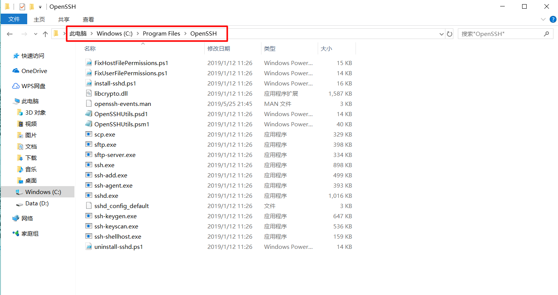Go up one folder level arrow
Screen dimensions: 558x295
point(45,34)
